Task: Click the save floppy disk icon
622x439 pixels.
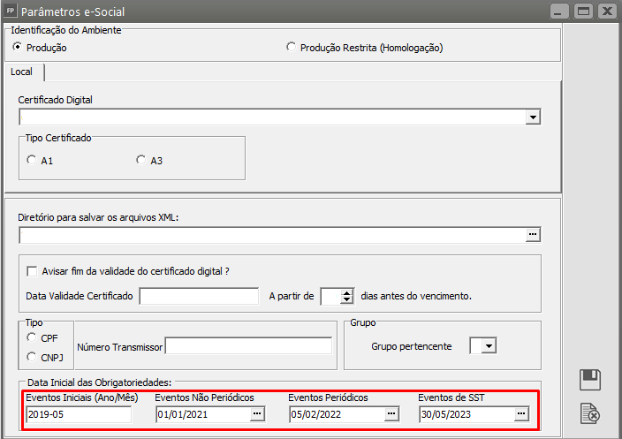Action: coord(589,380)
